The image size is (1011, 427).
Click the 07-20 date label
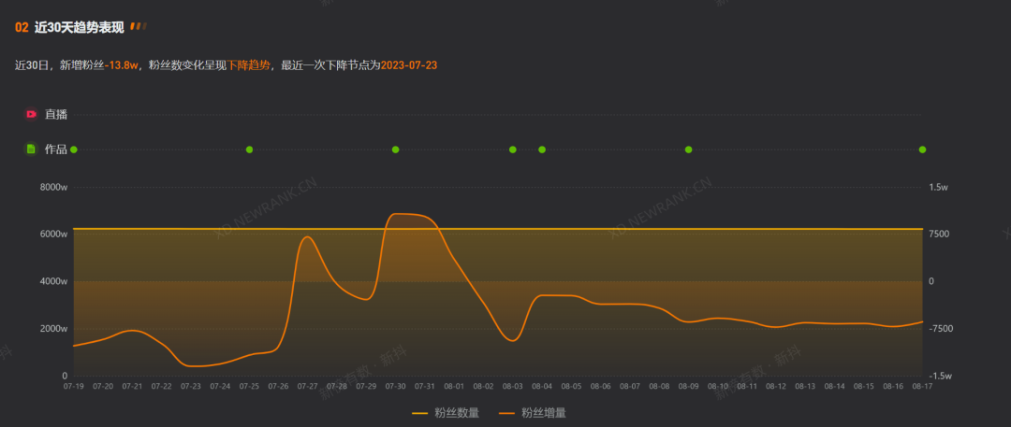click(x=103, y=387)
